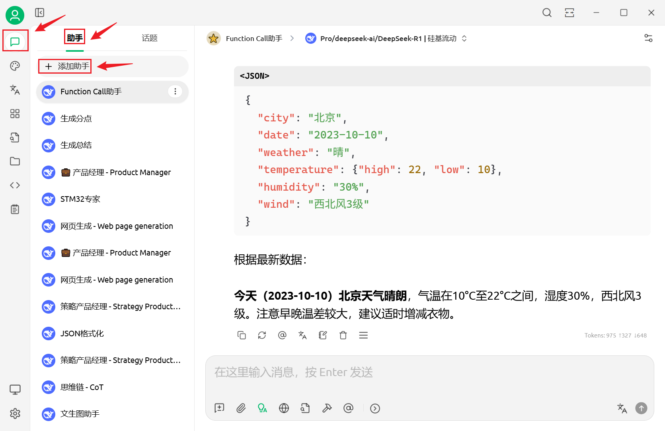This screenshot has width=665, height=431.
Task: Open the paintbrush palette sidebar icon
Action: 15,66
